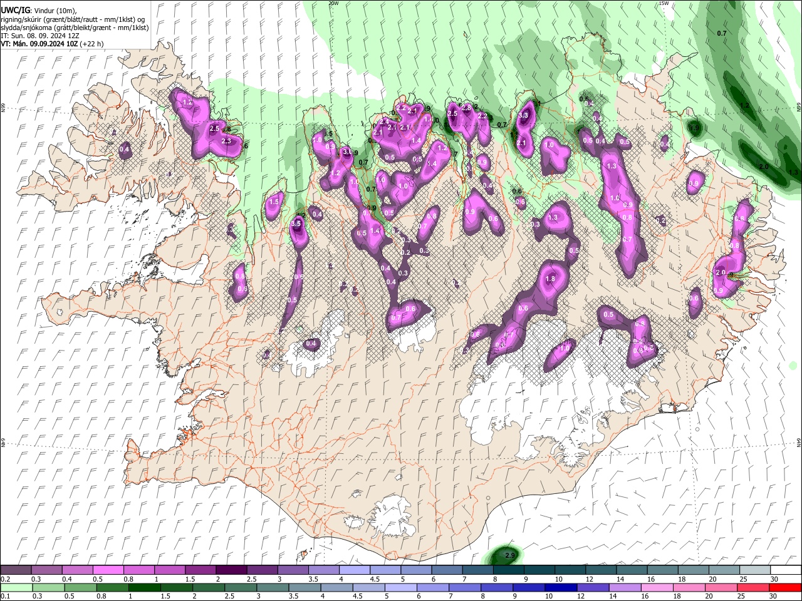Screen dimensions: 802x601
Task: Click the 'rigning/skúrir' header description line
Action: pyautogui.click(x=73, y=19)
